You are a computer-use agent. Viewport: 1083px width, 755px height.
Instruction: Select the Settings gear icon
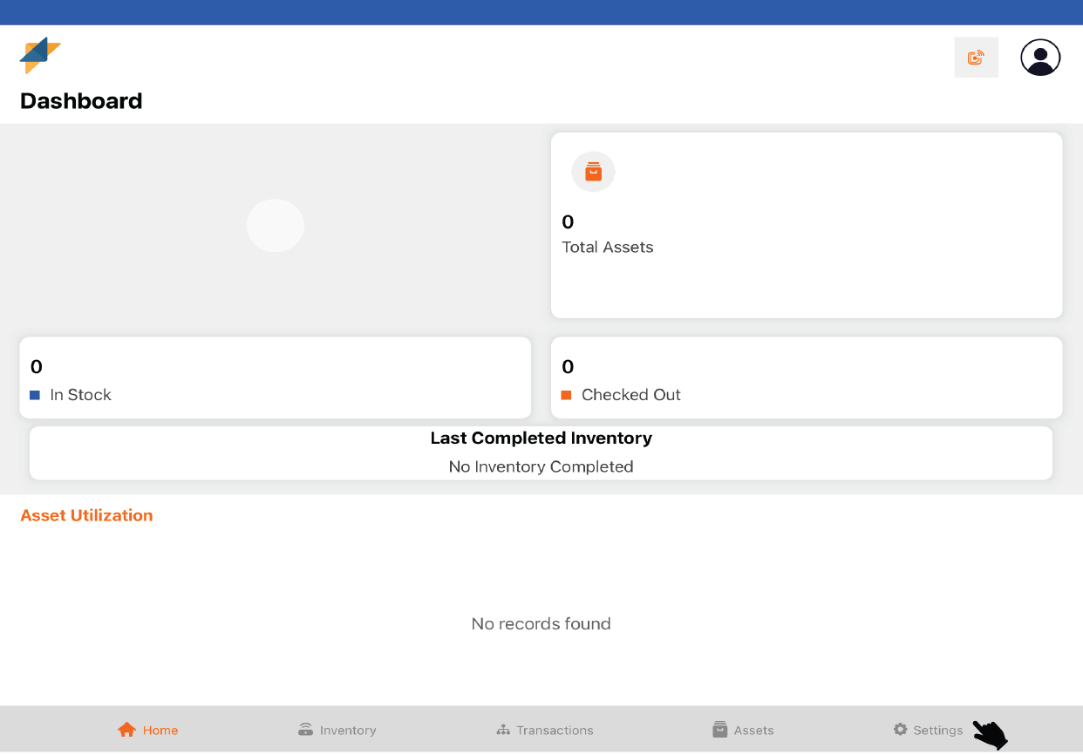[901, 730]
